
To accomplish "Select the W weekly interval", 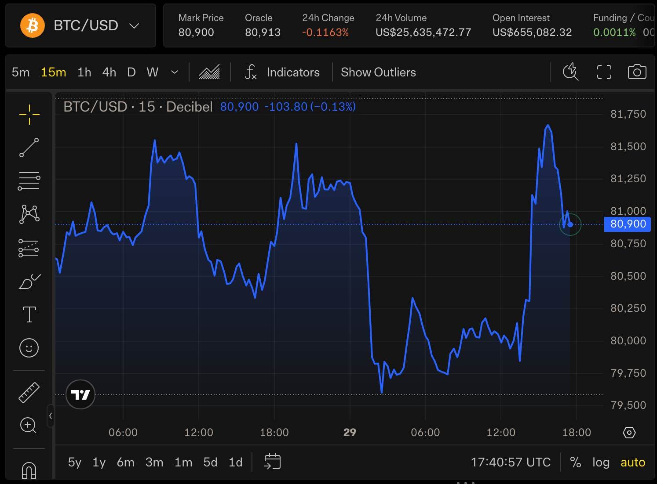I will [152, 72].
